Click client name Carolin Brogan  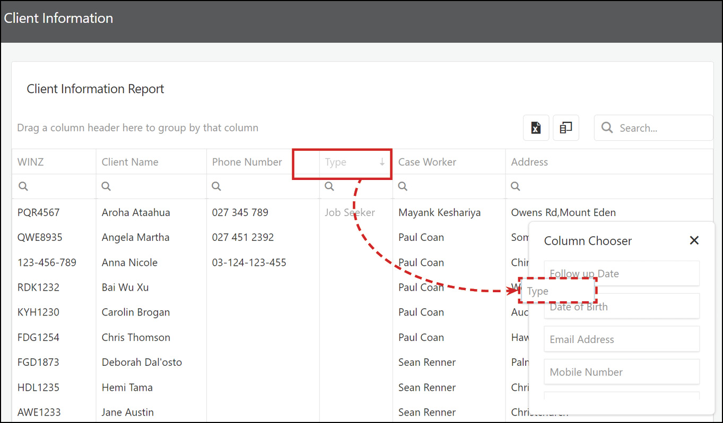(x=136, y=312)
